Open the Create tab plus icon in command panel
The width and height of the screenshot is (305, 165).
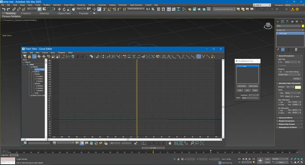pyautogui.click(x=278, y=22)
